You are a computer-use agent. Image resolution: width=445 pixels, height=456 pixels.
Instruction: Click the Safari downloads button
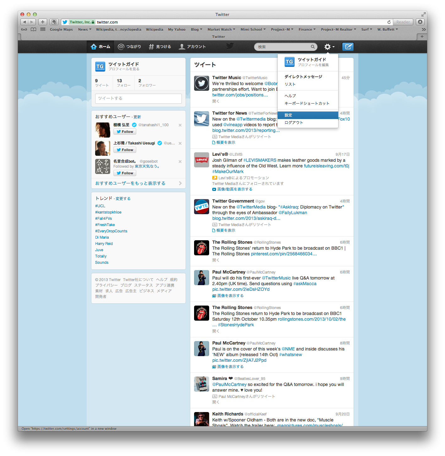tap(420, 22)
